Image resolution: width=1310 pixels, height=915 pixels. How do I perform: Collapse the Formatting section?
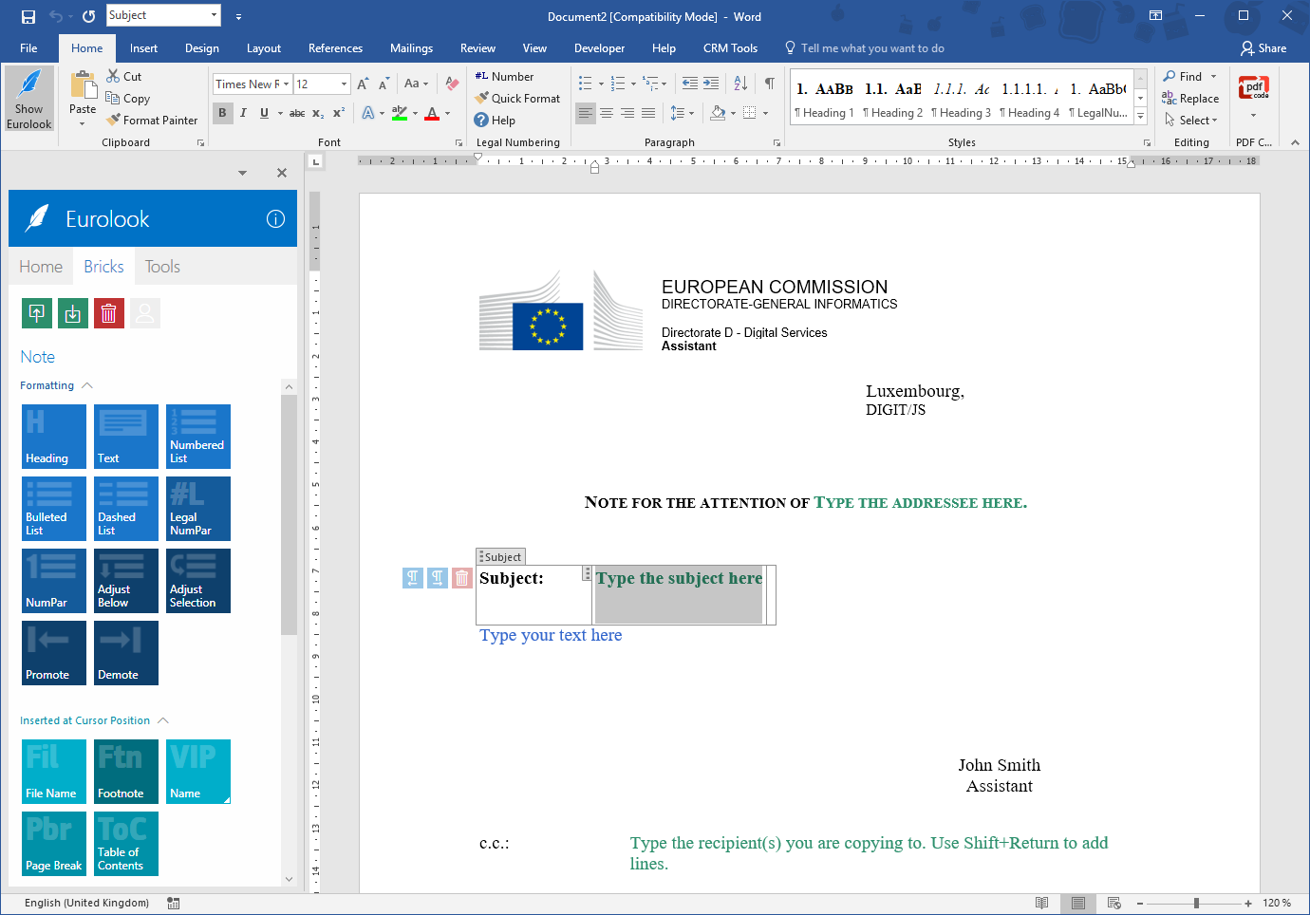click(x=87, y=385)
